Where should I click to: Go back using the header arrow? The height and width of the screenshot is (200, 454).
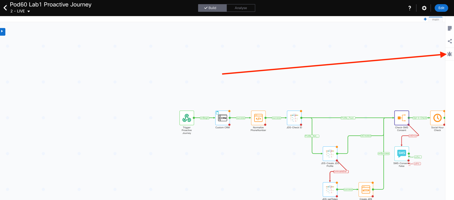click(x=5, y=8)
